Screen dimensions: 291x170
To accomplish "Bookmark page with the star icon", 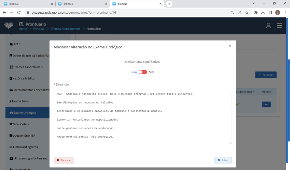I will (247, 13).
